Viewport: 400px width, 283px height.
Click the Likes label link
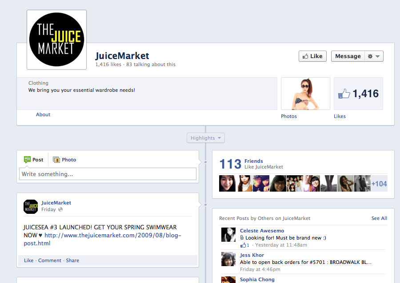click(340, 116)
